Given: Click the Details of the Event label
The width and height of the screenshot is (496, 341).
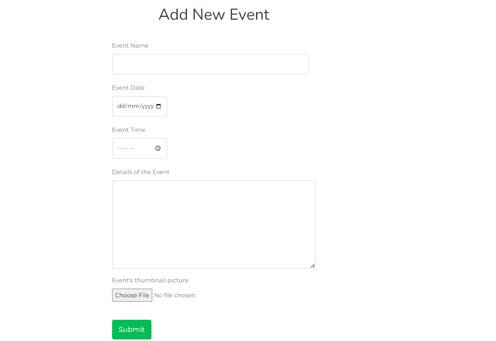Looking at the screenshot, I should (x=140, y=172).
